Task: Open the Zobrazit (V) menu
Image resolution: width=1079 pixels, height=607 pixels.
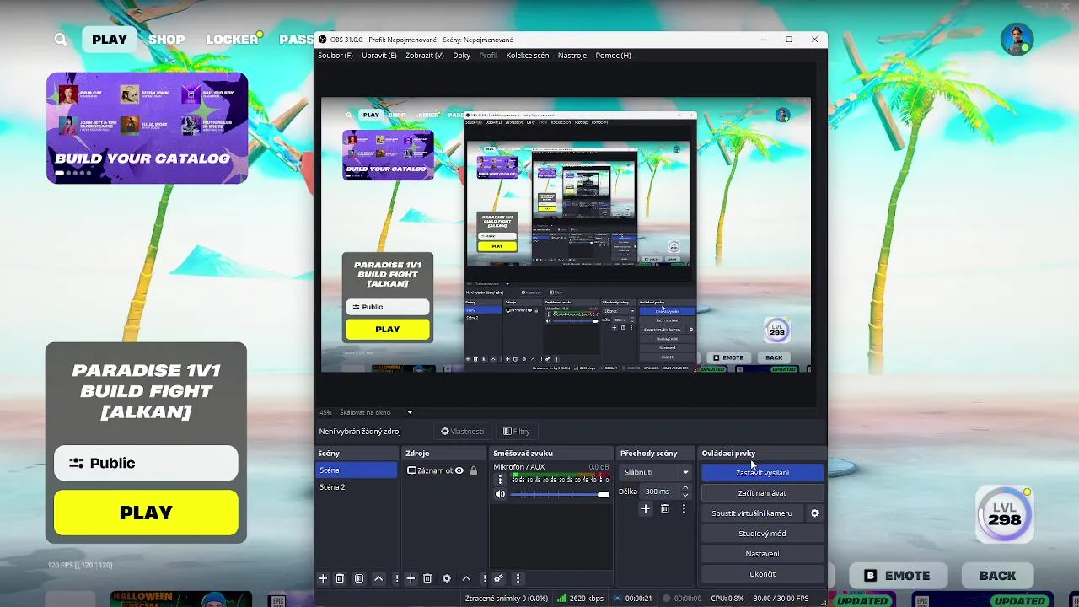Action: [425, 55]
